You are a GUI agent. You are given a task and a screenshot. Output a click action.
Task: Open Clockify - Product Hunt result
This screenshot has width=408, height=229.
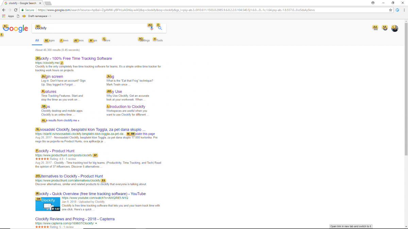pyautogui.click(x=55, y=151)
